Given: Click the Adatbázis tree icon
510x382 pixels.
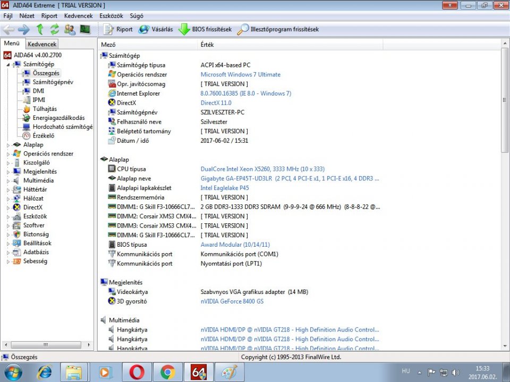Looking at the screenshot, I should click(16, 252).
